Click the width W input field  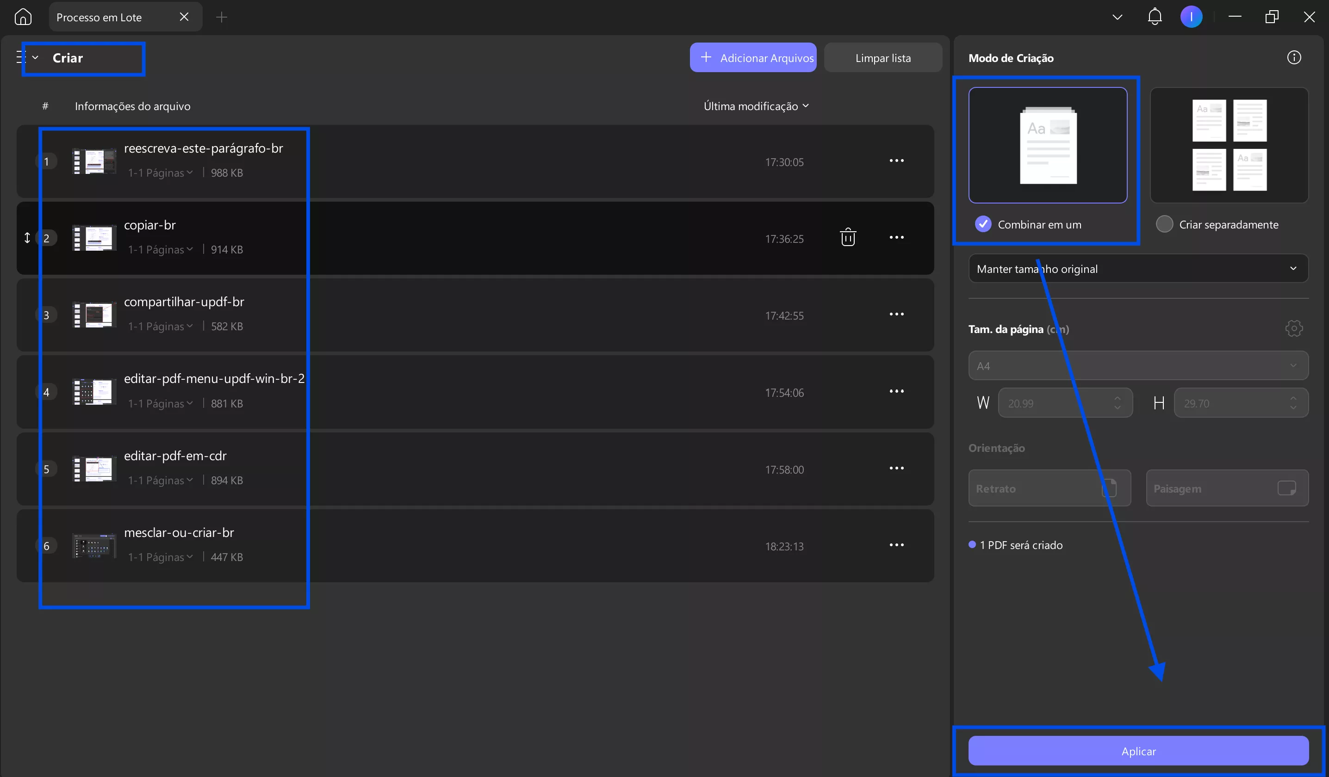tap(1065, 403)
